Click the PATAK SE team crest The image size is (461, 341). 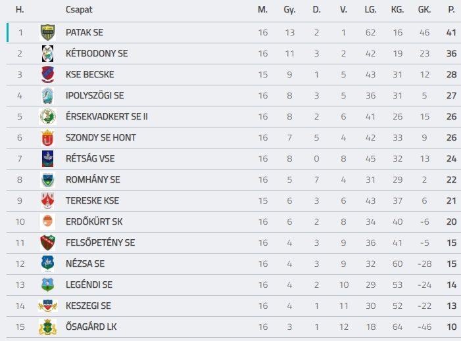pyautogui.click(x=47, y=32)
